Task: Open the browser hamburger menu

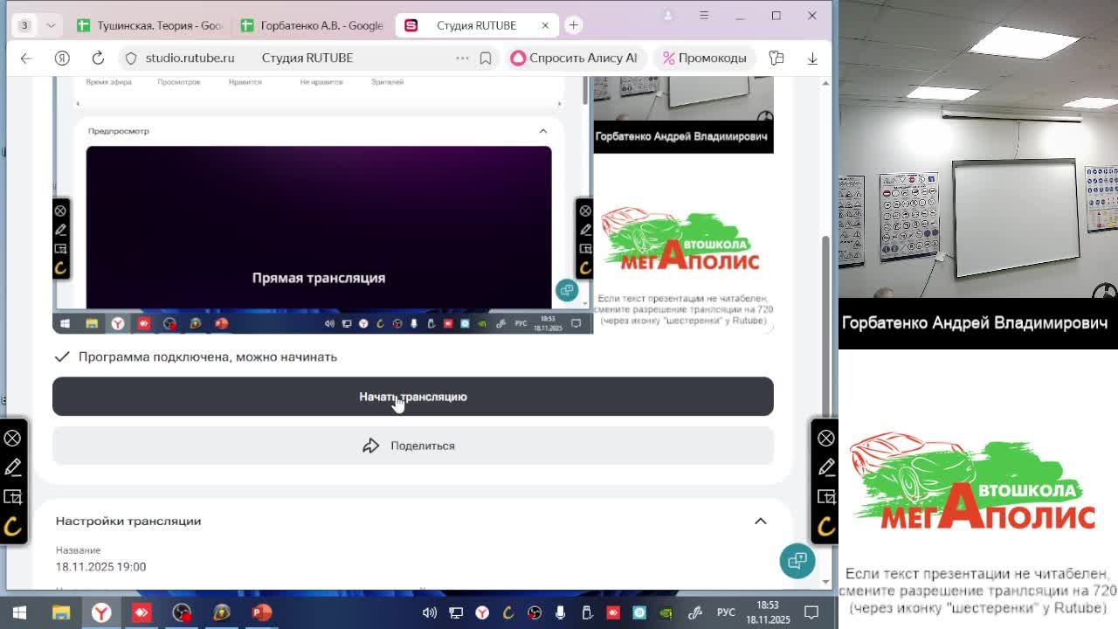Action: (704, 16)
